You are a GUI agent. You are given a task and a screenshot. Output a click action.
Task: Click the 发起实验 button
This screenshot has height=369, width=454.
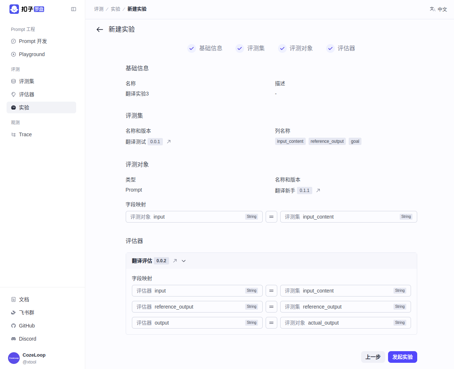(402, 357)
